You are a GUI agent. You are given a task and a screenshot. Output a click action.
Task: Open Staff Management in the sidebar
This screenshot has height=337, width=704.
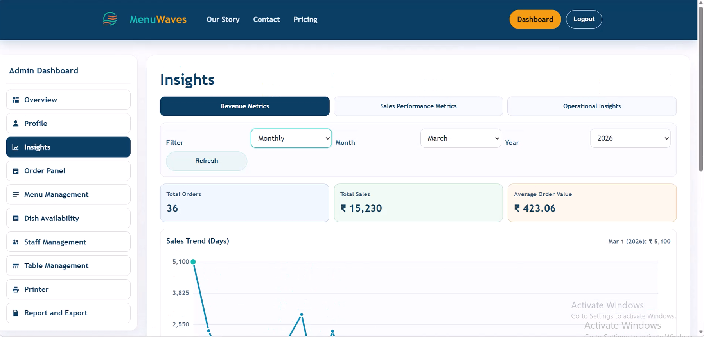pyautogui.click(x=68, y=242)
